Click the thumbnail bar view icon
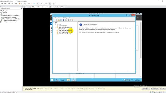 (41, 4)
